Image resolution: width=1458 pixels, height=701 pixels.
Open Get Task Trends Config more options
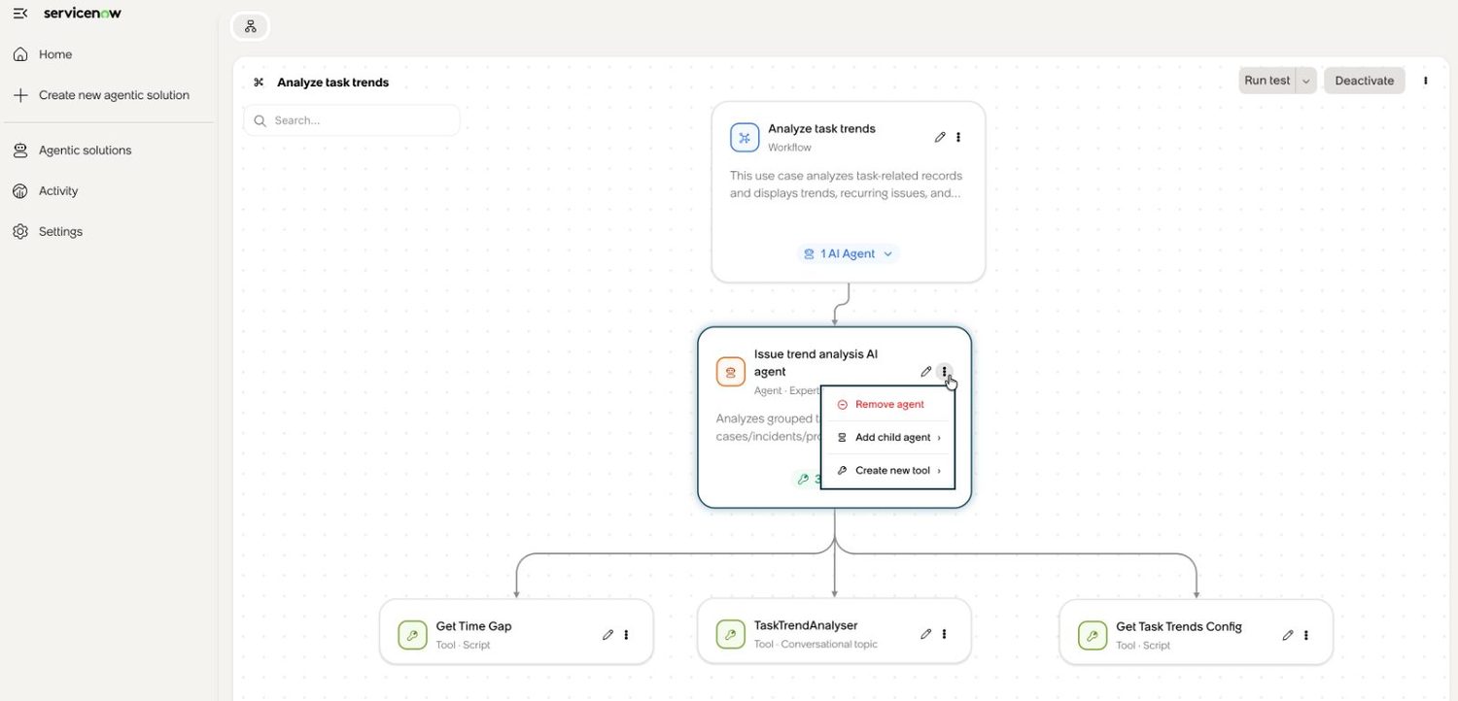[1305, 635]
